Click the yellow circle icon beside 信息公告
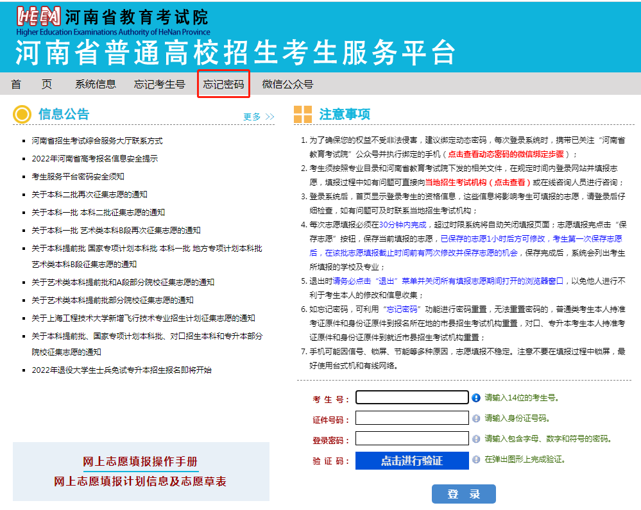The width and height of the screenshot is (641, 510). coord(22,115)
